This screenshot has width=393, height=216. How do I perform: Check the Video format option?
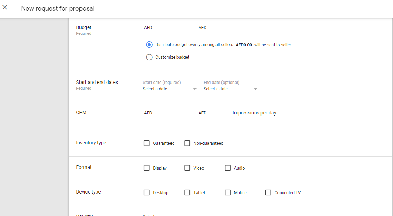point(187,168)
